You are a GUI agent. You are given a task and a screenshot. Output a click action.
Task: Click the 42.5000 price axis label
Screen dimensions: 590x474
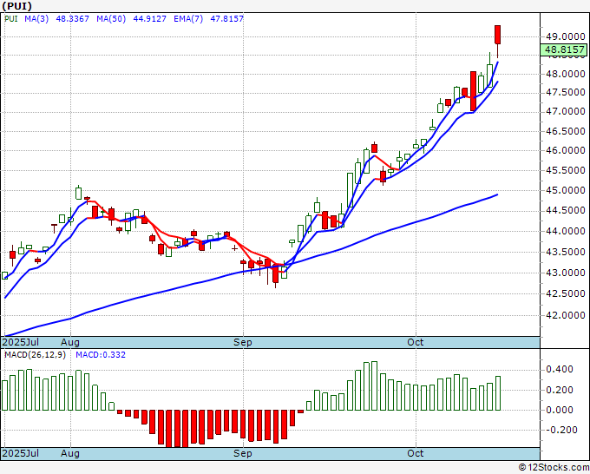[x=566, y=293]
